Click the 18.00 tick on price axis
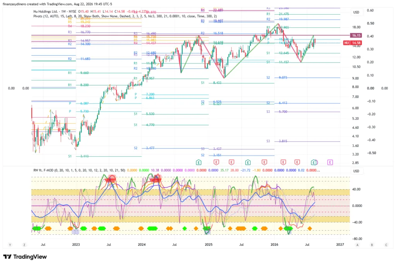Image resolution: width=396 pixels, height=265 pixels. pyautogui.click(x=356, y=27)
